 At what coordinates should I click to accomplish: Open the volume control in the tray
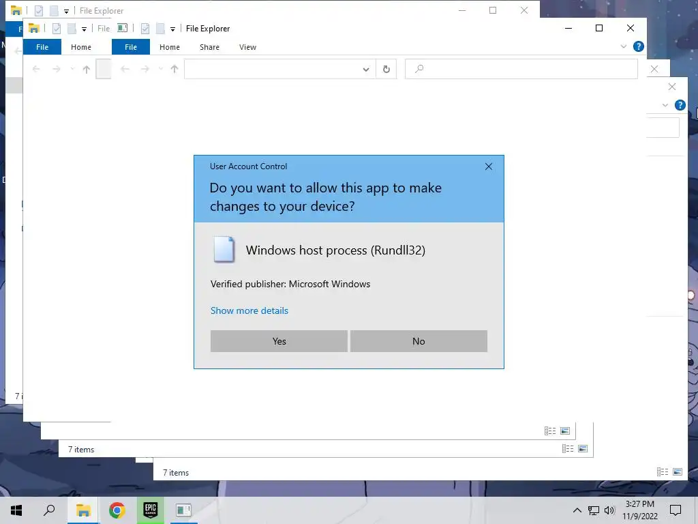tap(609, 510)
